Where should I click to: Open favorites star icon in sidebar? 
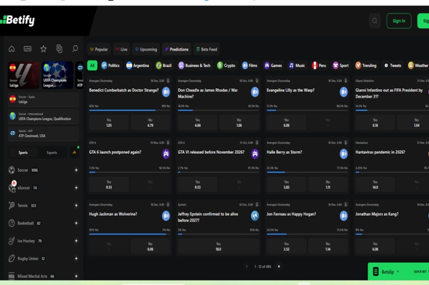[43, 49]
